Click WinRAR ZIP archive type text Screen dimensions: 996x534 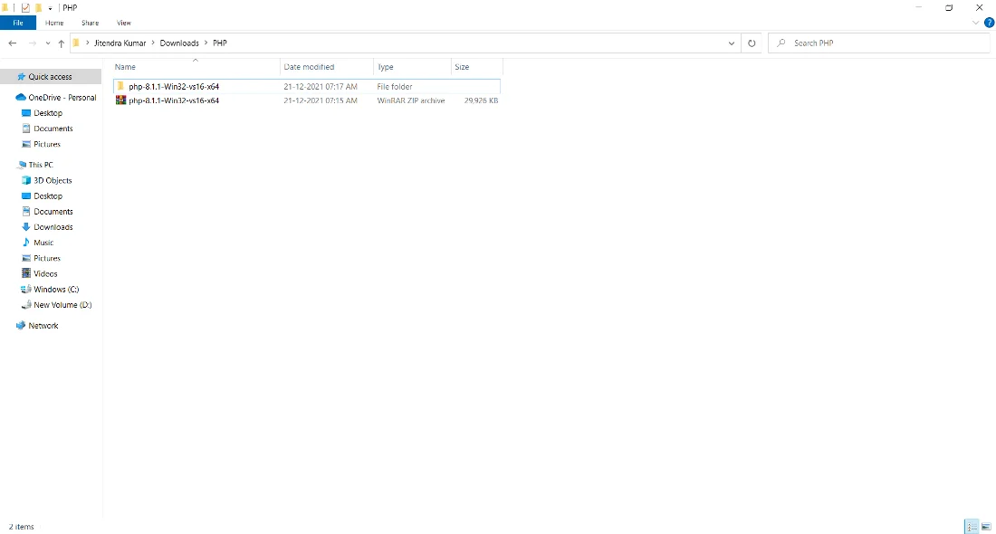410,100
